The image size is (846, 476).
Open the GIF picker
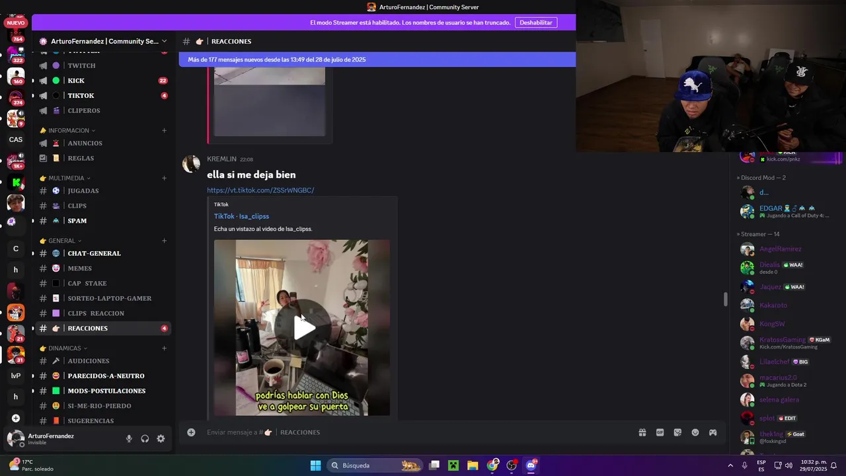[x=660, y=432]
